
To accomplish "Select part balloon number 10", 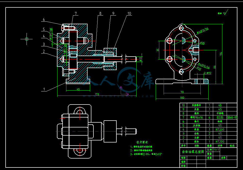I will 129,14.
